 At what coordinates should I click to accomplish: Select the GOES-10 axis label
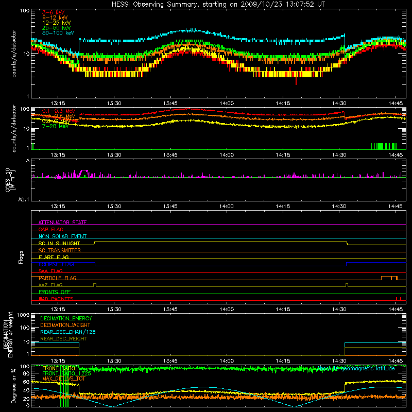tap(10, 180)
